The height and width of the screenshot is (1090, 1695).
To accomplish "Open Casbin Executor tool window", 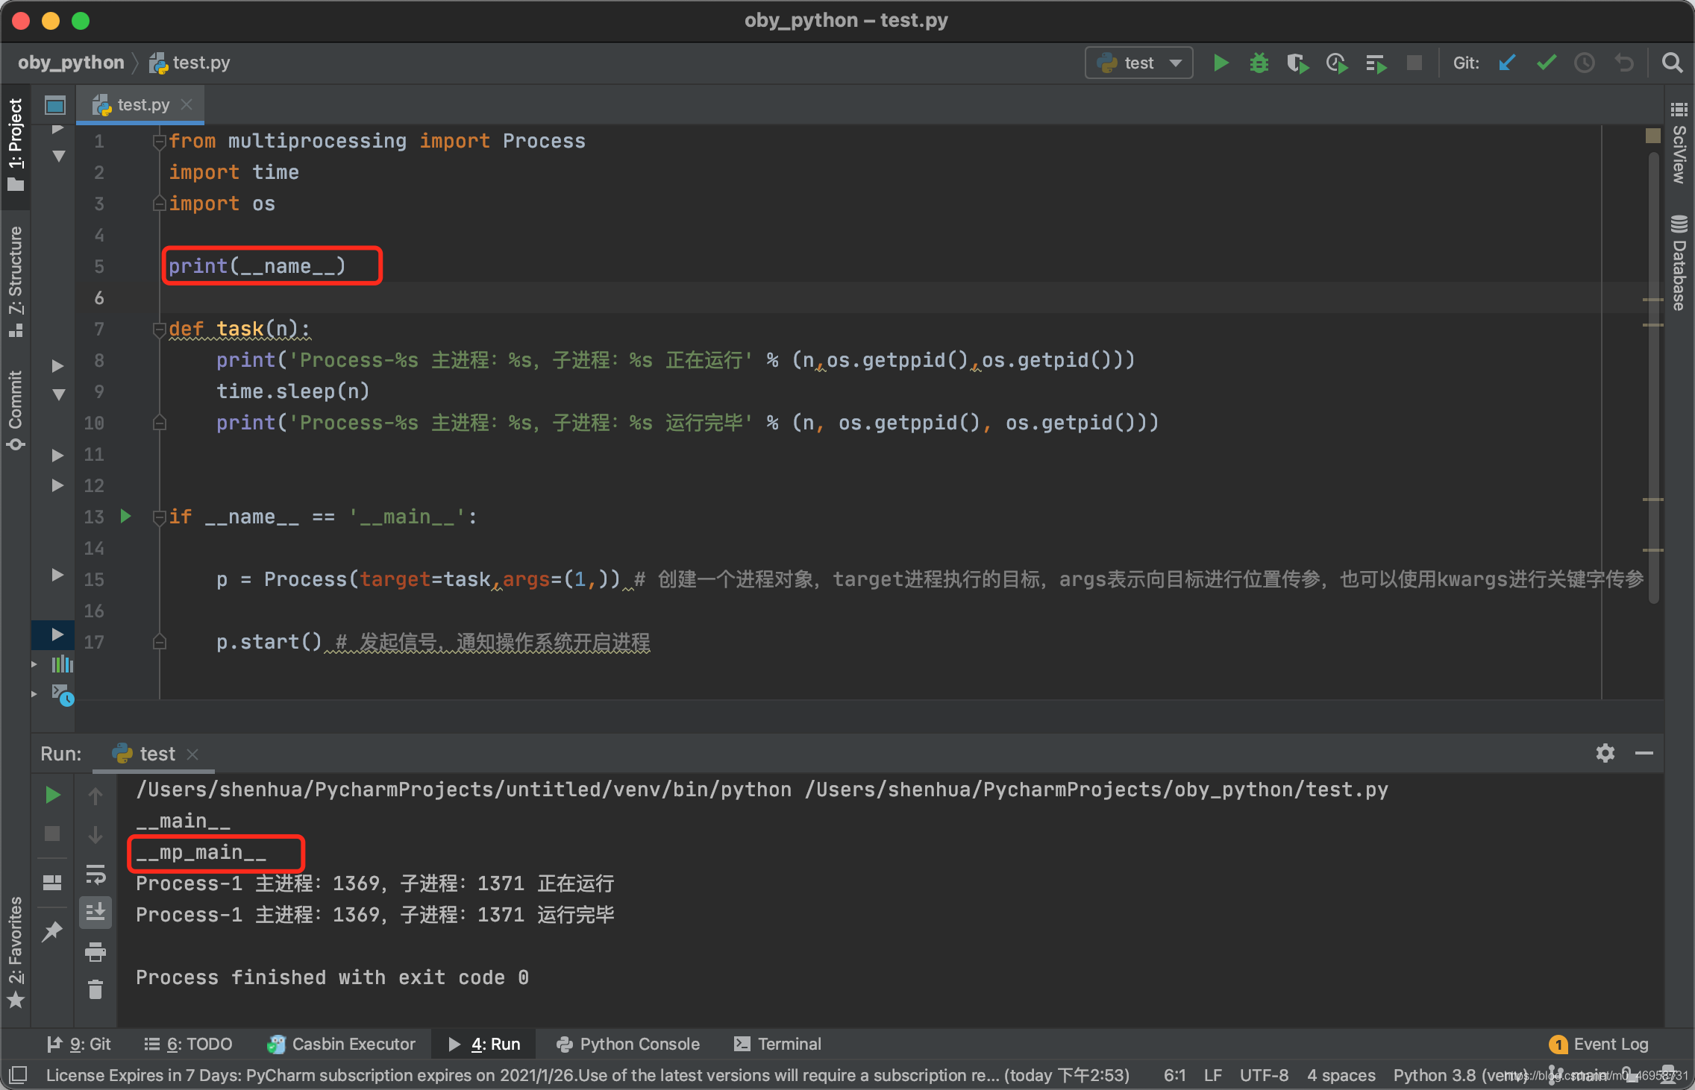I will [341, 1044].
